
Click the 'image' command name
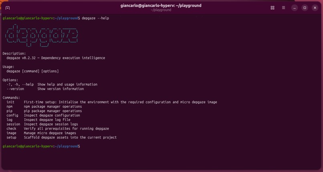(x=11, y=133)
